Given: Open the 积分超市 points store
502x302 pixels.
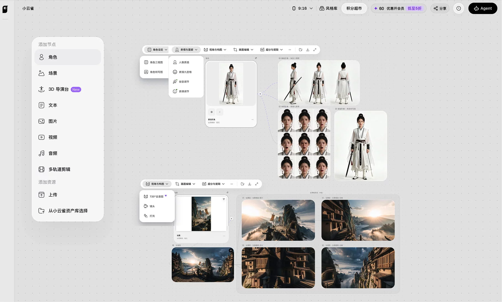Looking at the screenshot, I should pos(354,8).
